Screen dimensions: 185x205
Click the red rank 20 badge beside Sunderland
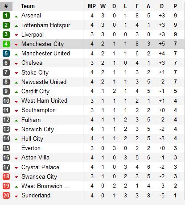(x=6, y=195)
